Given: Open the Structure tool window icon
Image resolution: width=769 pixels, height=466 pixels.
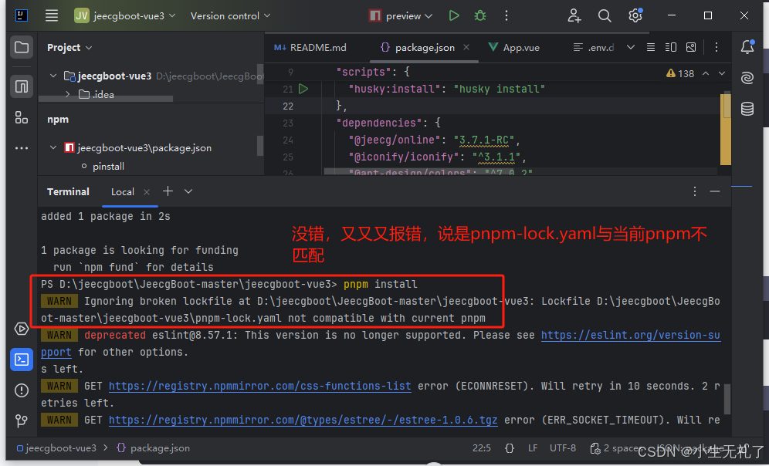Looking at the screenshot, I should click(x=22, y=117).
